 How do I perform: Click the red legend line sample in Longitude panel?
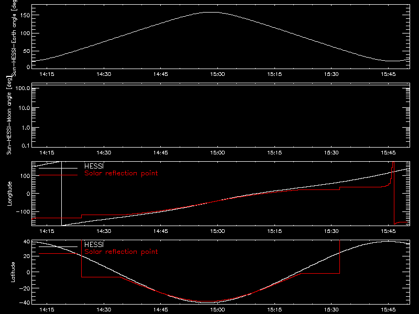coord(58,175)
